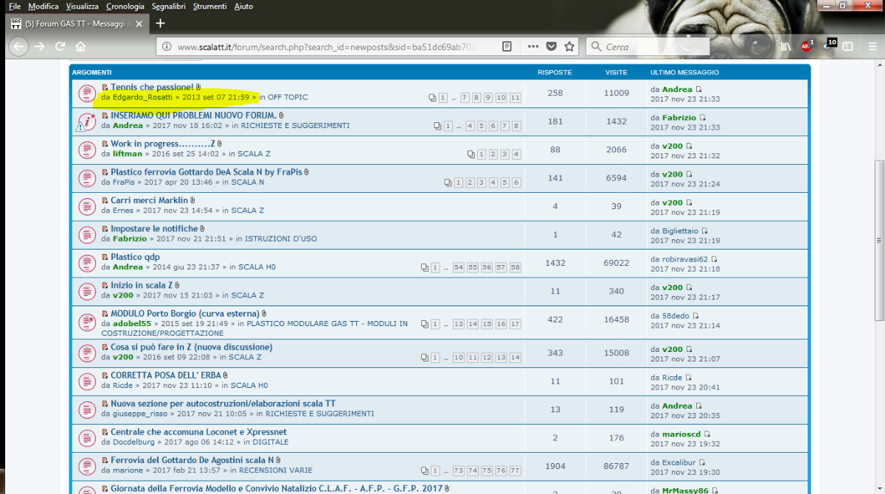Viewport: 885px width, 494px height.
Task: Open the Adblock Plus extension
Action: pos(807,46)
